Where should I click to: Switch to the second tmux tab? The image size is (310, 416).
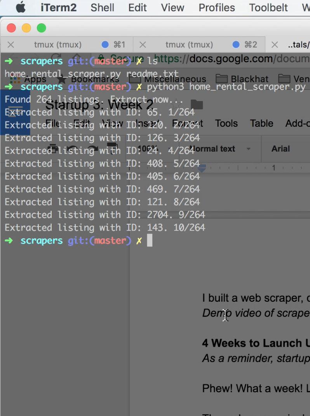click(x=189, y=45)
